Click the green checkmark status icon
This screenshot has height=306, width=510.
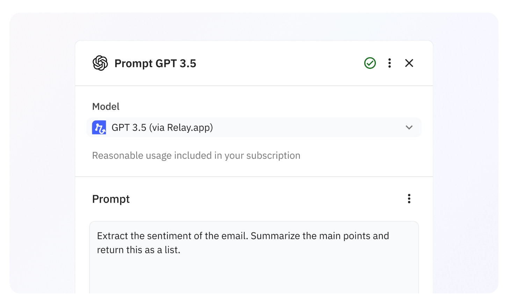click(x=370, y=63)
